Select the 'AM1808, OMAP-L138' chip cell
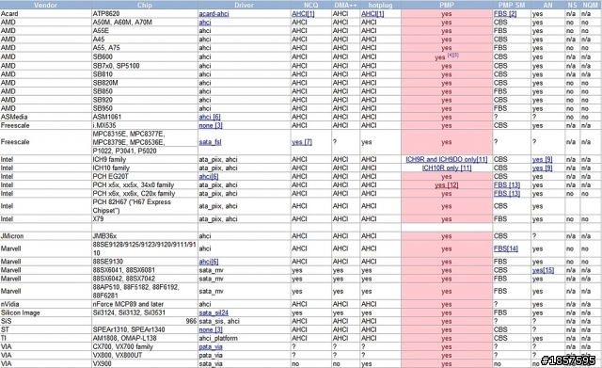The width and height of the screenshot is (602, 368). (145, 339)
